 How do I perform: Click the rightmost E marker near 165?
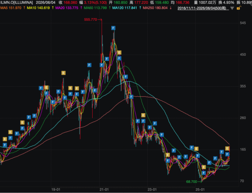[x=227, y=148]
